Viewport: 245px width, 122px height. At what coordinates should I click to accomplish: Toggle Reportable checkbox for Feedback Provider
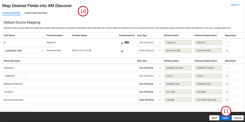click(x=227, y=68)
